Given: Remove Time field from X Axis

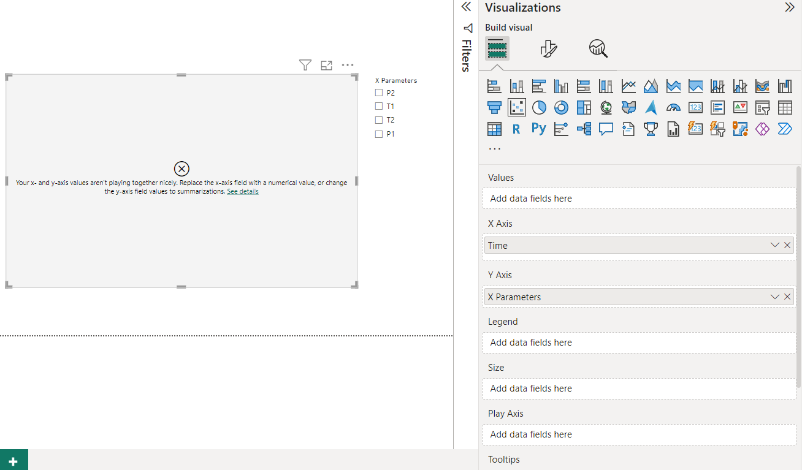Looking at the screenshot, I should (788, 245).
